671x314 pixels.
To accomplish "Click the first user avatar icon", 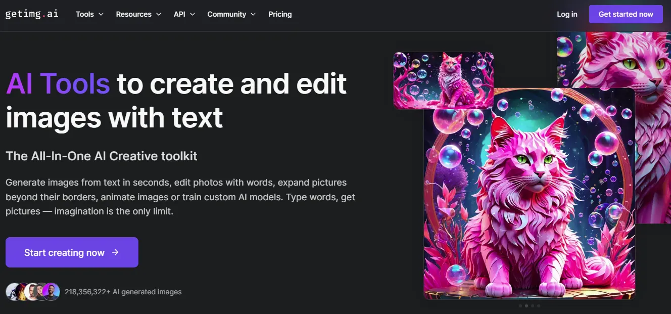I will (11, 292).
